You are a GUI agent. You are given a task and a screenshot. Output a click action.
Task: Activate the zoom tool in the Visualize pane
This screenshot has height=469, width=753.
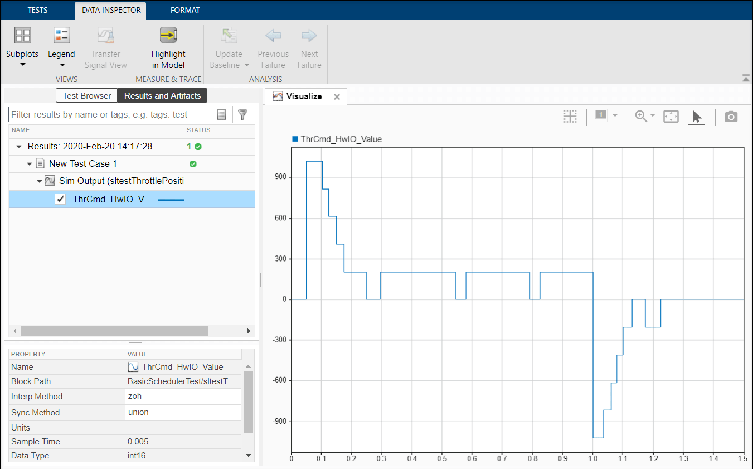tap(640, 116)
